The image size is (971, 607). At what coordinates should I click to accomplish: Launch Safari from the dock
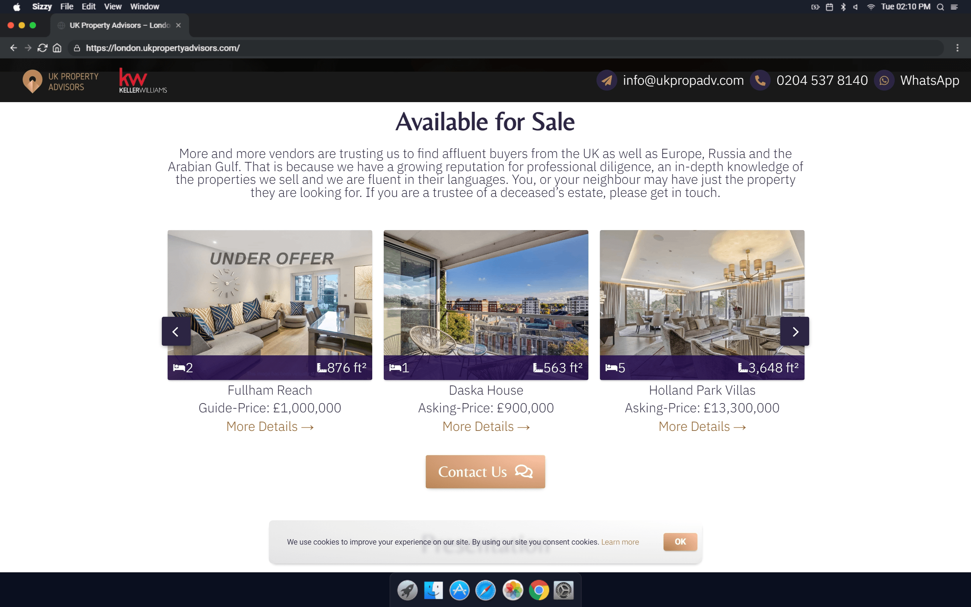coord(485,590)
